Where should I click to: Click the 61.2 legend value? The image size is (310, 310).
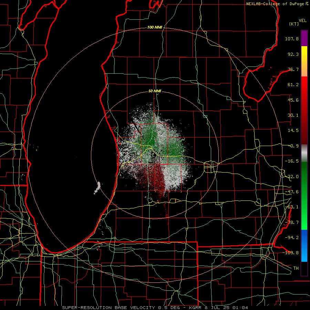[x=293, y=85]
